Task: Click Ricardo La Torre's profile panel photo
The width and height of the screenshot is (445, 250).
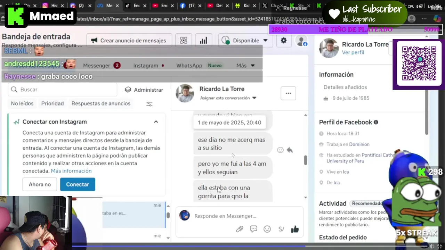Action: tap(329, 48)
